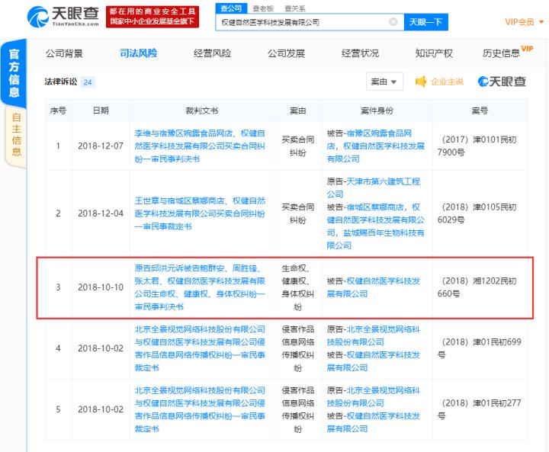The image size is (549, 452).
Task: Click the date 2018-10-10
Action: pos(101,287)
